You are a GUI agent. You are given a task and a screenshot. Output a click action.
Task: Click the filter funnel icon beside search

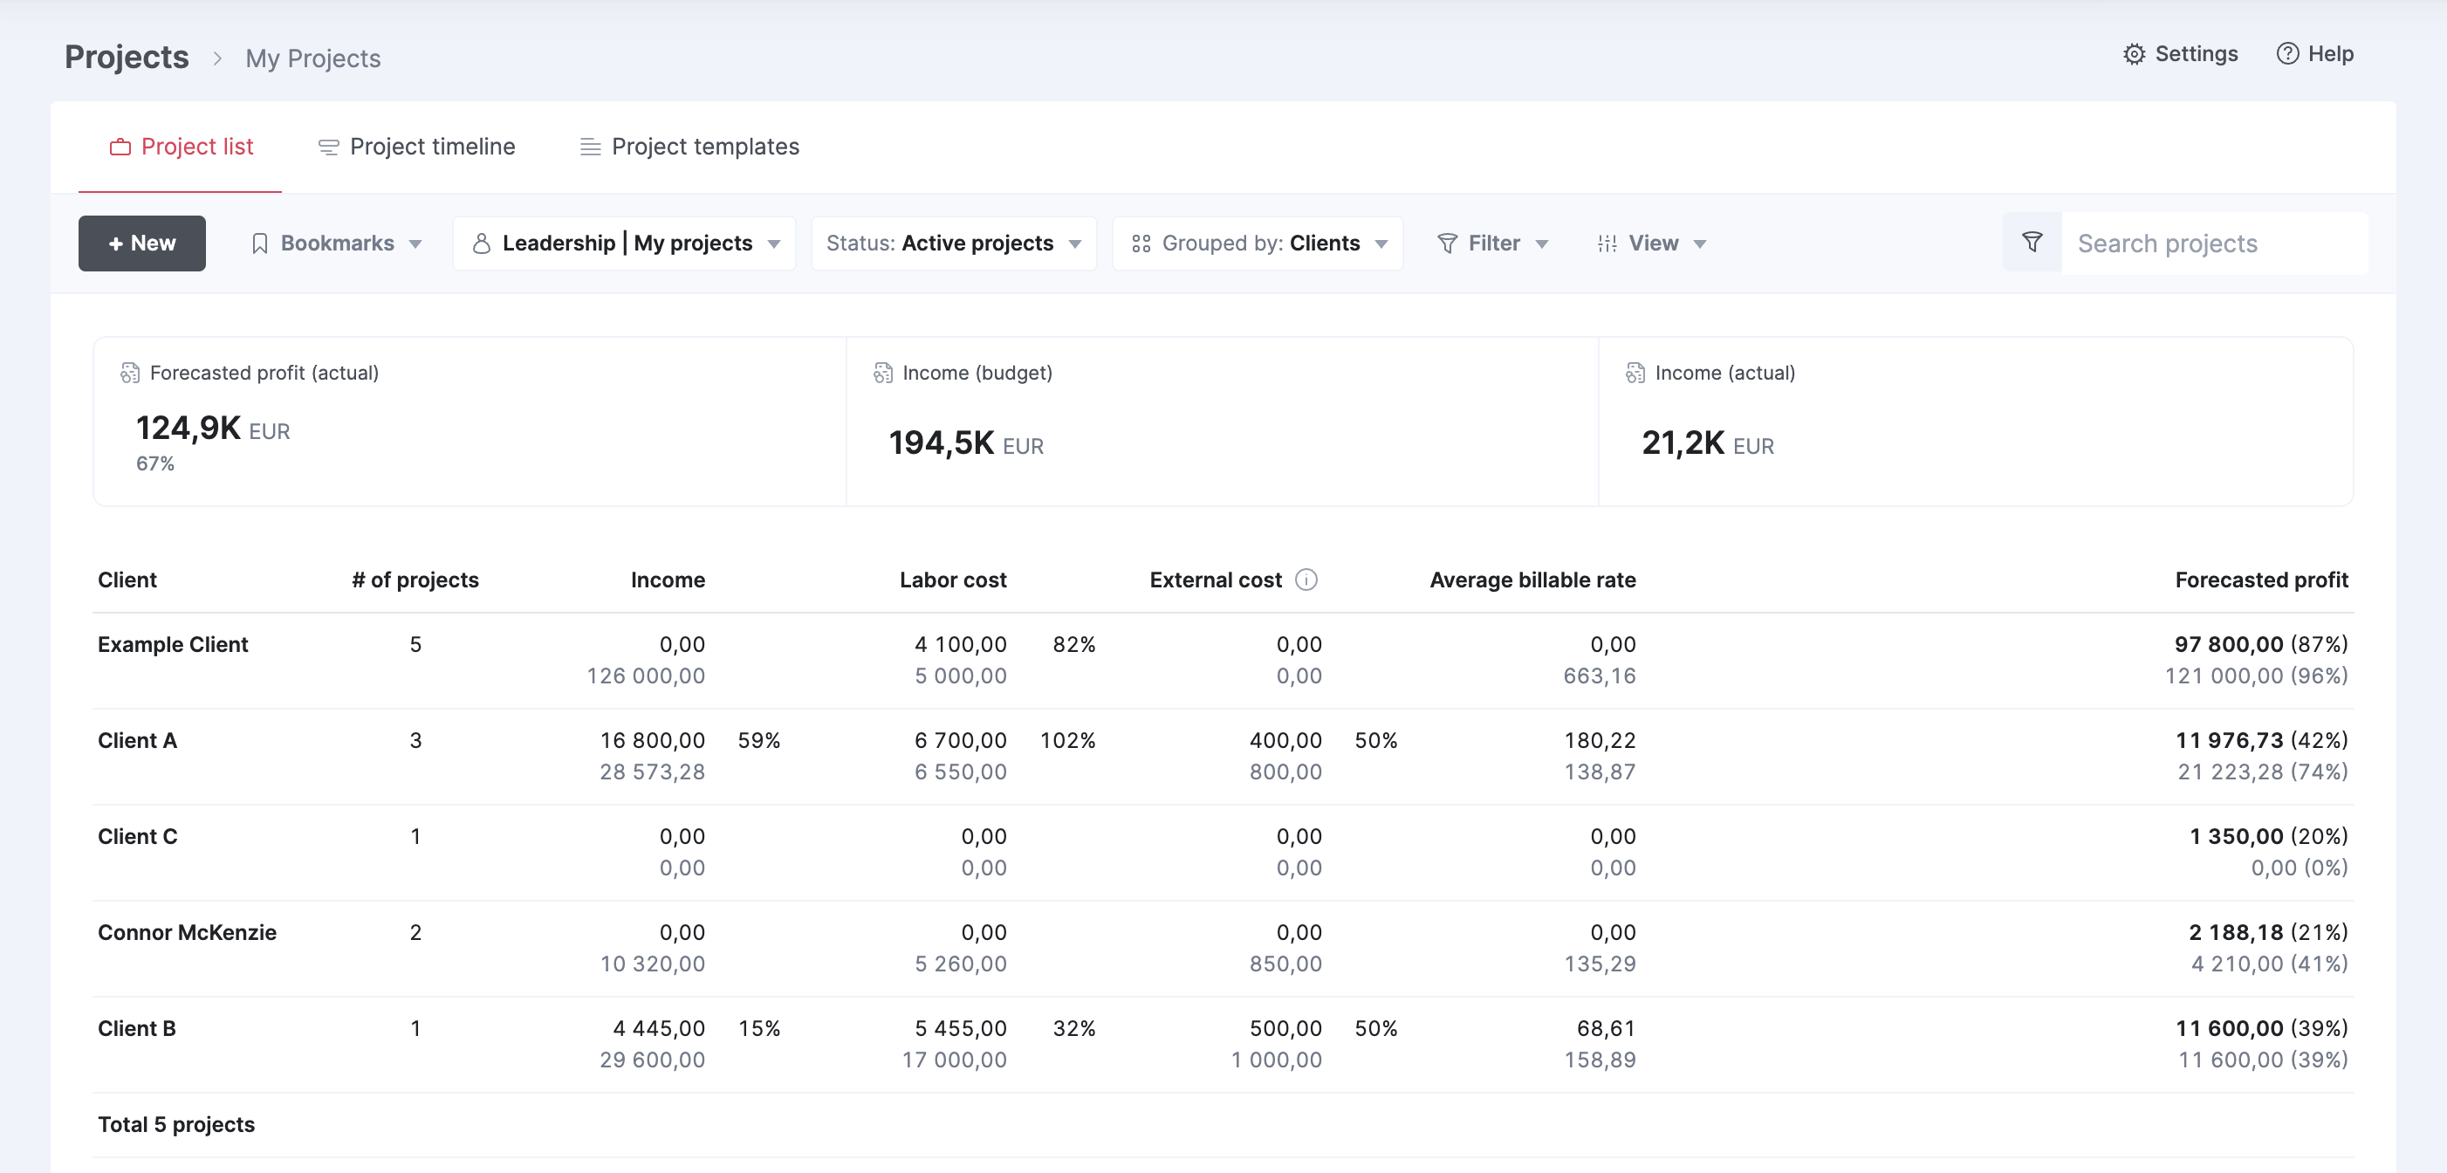coord(2032,244)
